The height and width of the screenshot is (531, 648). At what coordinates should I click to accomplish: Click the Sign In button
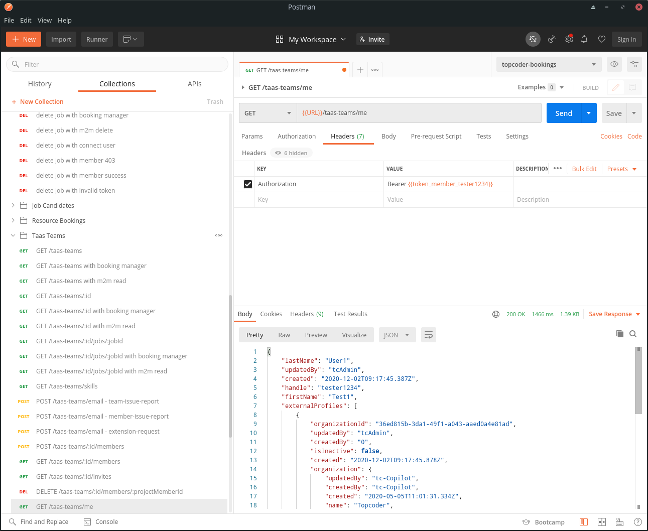626,39
